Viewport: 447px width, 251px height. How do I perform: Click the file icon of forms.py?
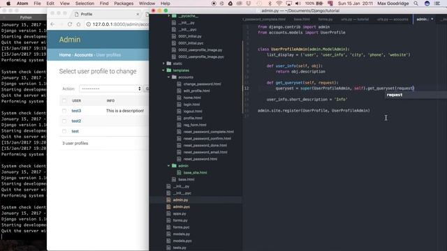tap(168, 220)
